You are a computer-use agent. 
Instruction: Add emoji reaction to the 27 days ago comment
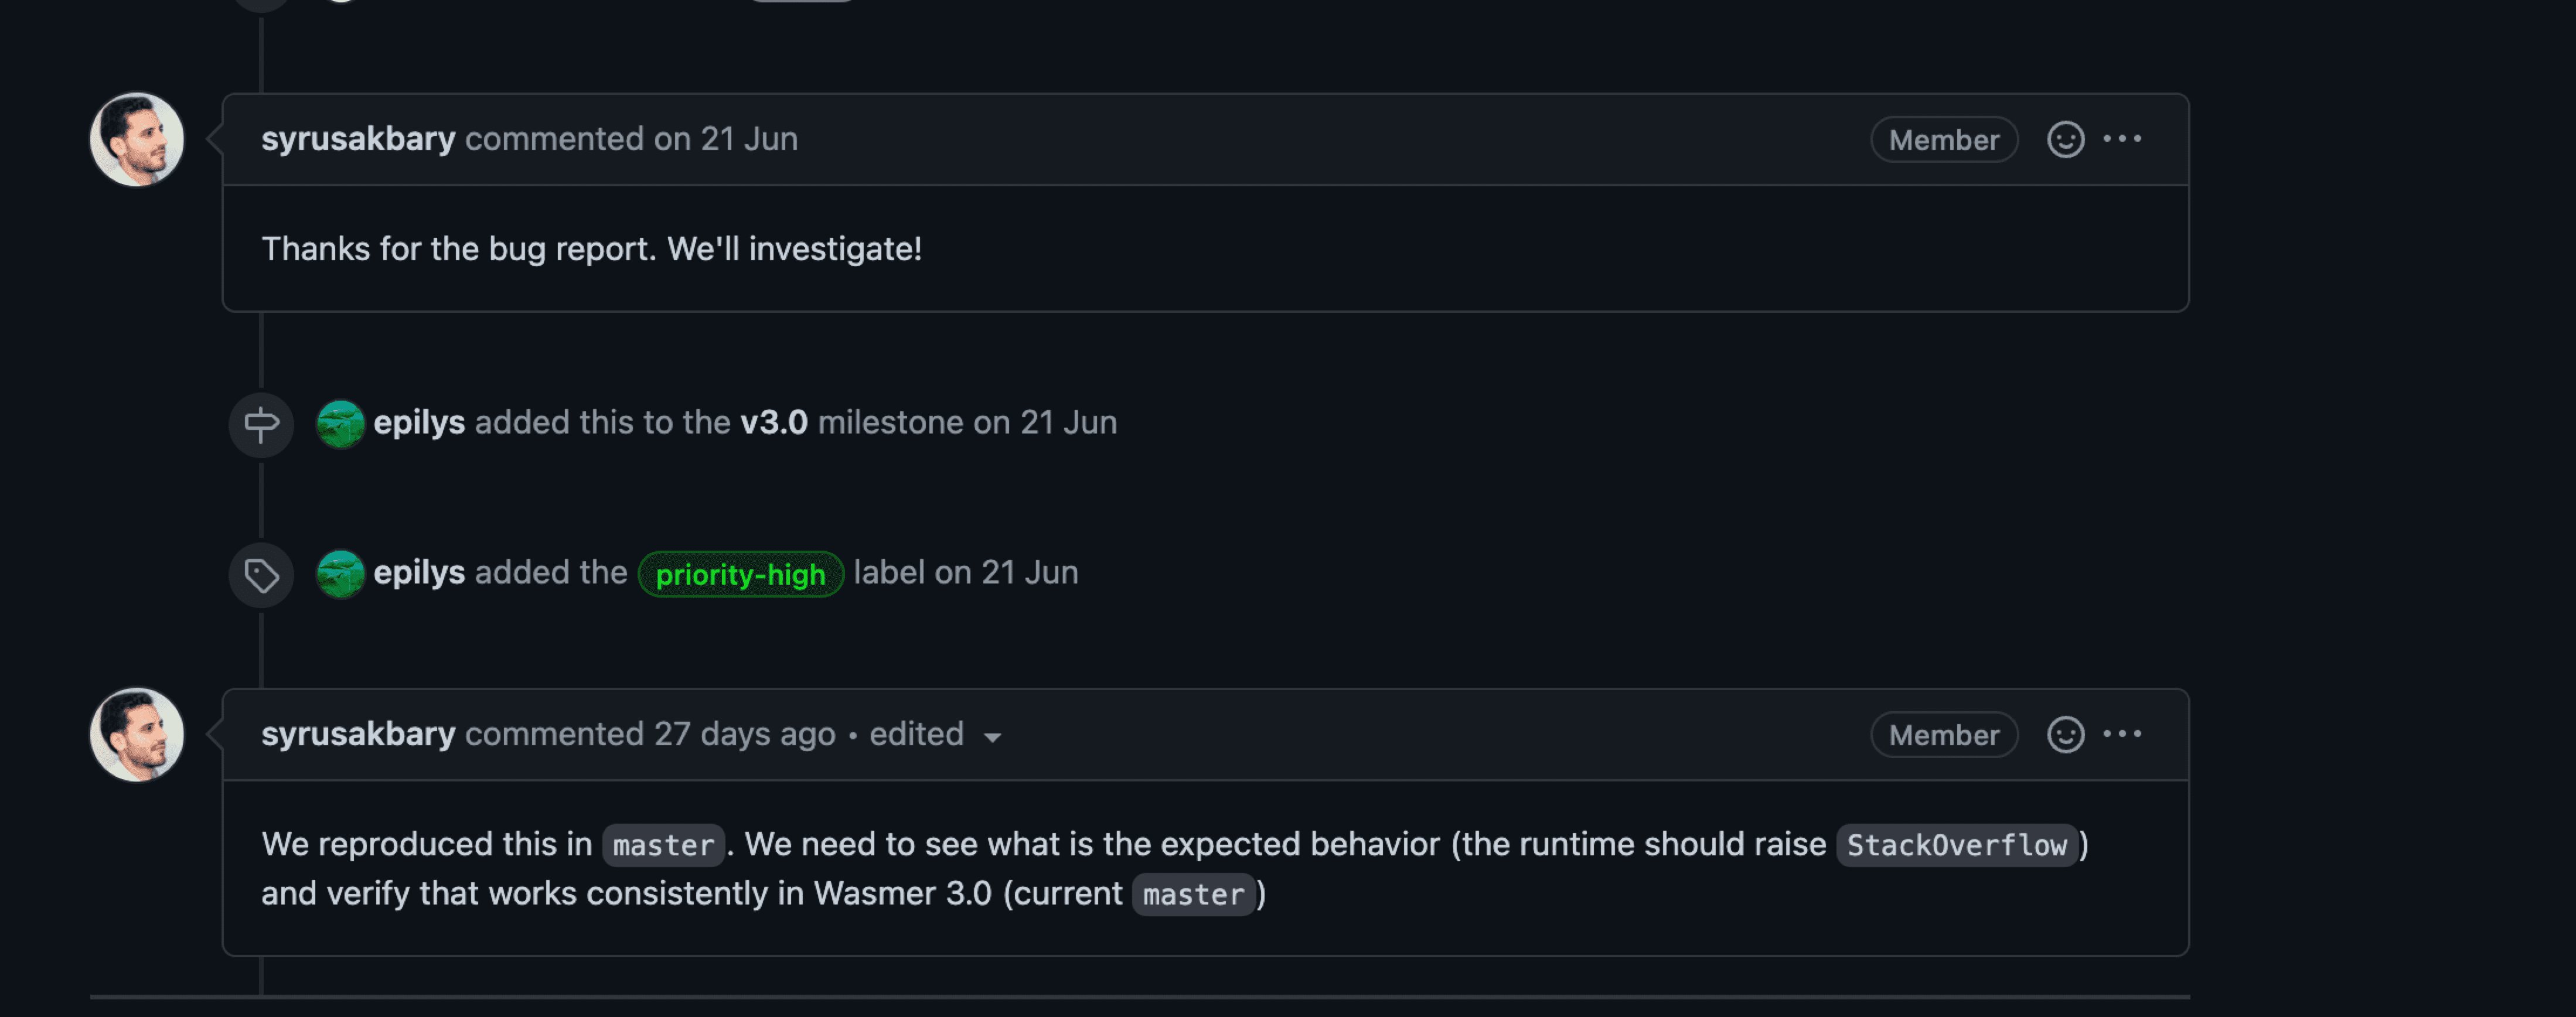coord(2065,735)
